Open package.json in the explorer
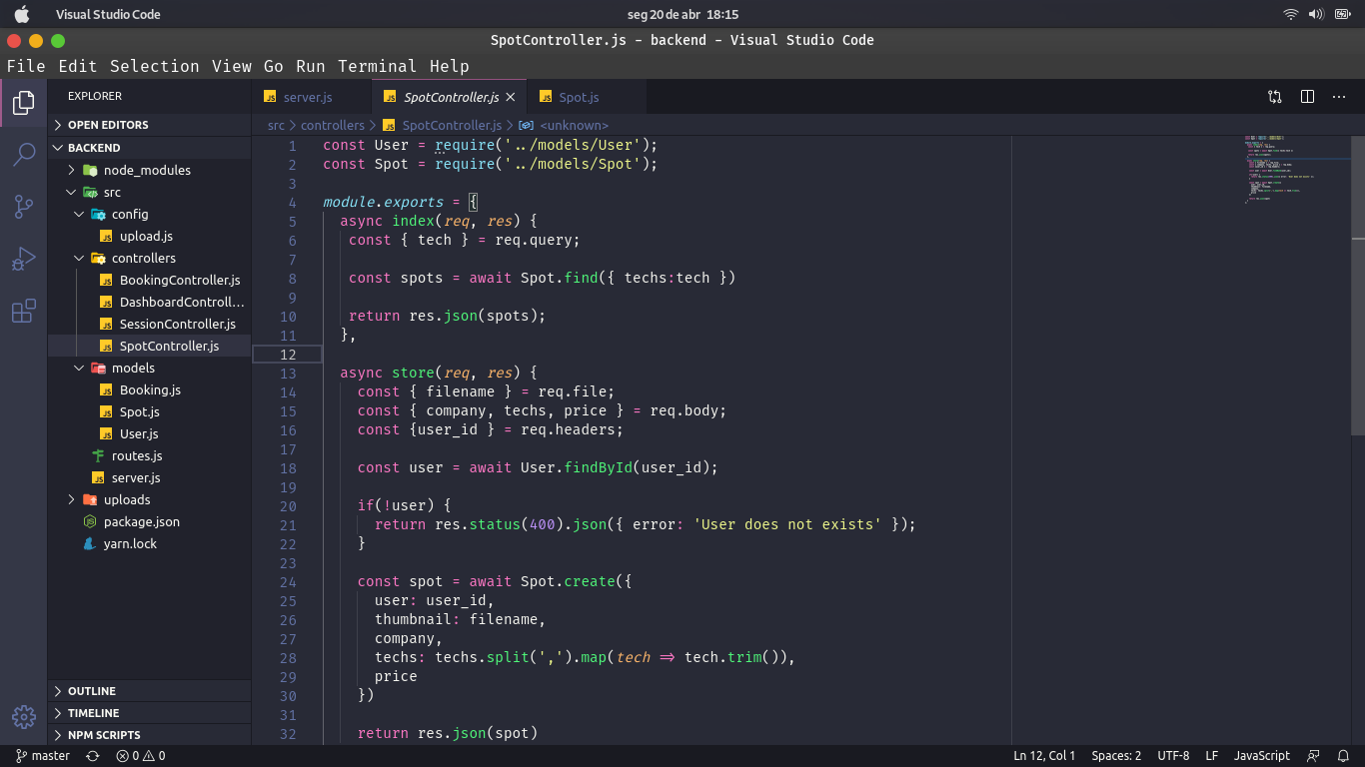 (x=150, y=521)
